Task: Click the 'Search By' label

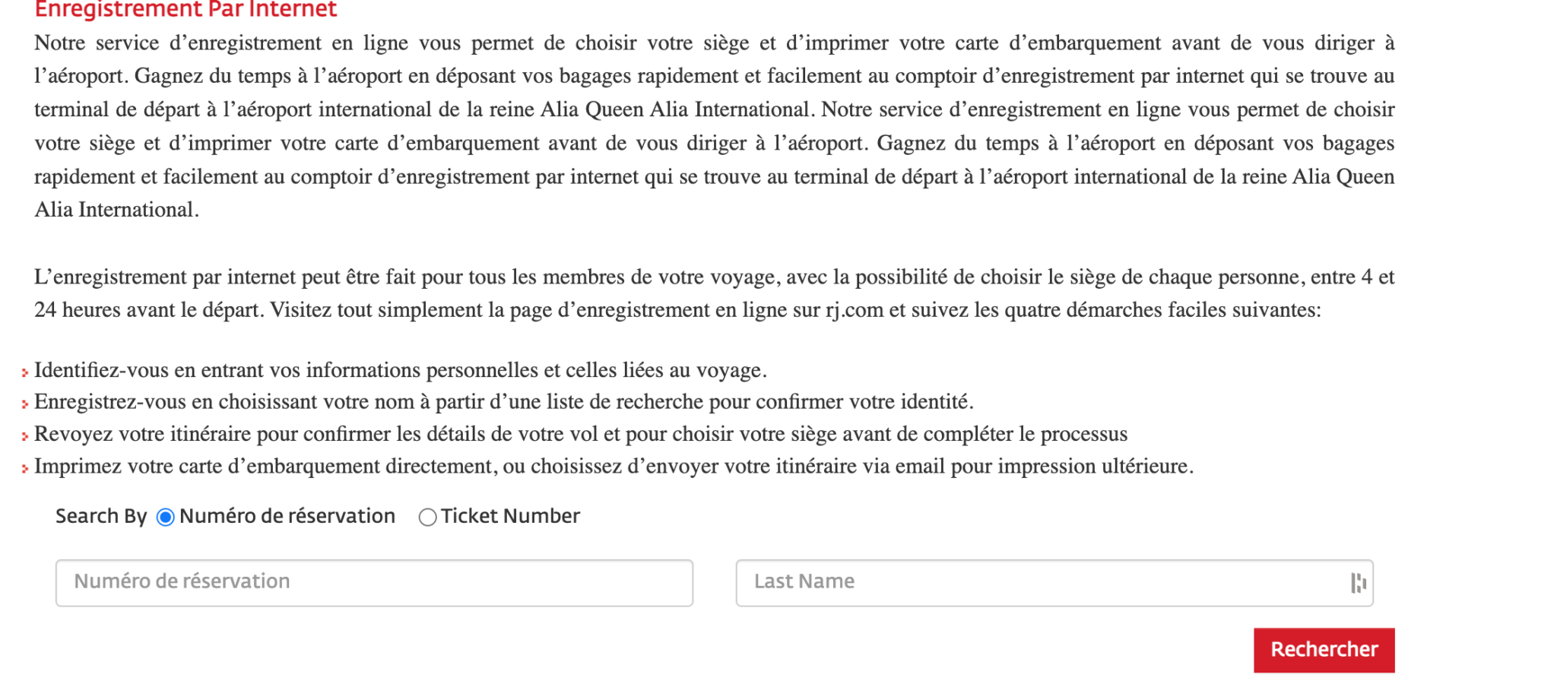Action: point(100,517)
